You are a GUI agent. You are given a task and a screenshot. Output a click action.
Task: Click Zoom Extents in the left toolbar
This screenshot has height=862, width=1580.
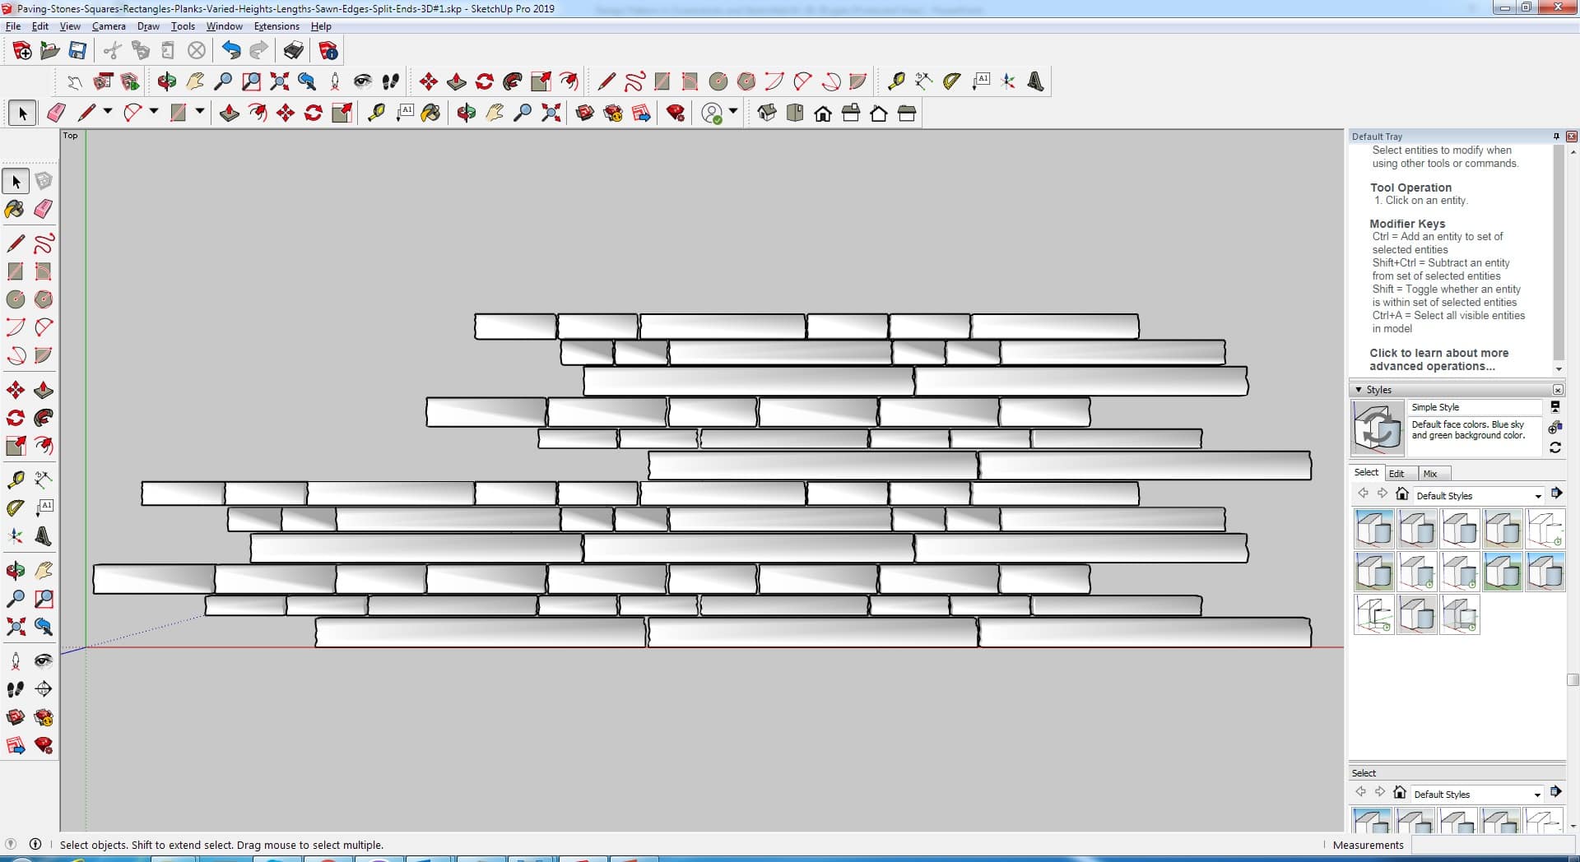[x=15, y=627]
